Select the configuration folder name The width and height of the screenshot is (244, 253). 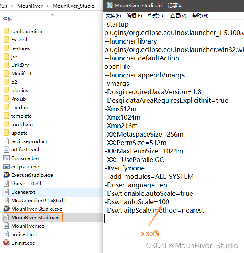coord(27,31)
